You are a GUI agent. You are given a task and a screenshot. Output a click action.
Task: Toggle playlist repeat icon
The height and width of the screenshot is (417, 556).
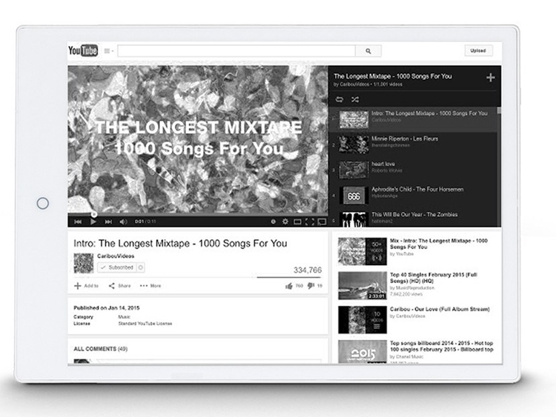340,99
